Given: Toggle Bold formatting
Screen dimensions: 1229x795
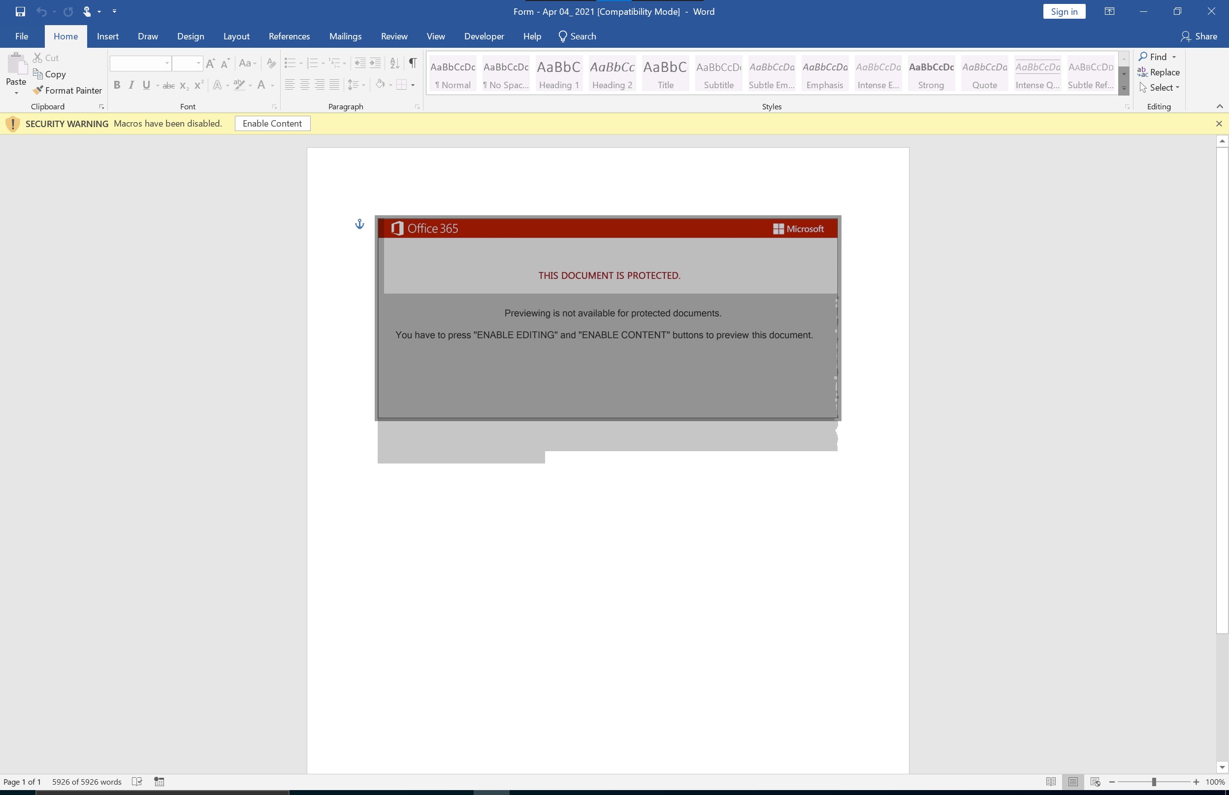Looking at the screenshot, I should point(117,85).
